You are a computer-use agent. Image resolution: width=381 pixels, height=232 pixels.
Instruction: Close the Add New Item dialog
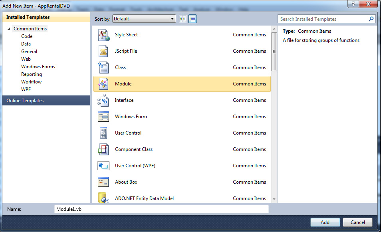368,4
